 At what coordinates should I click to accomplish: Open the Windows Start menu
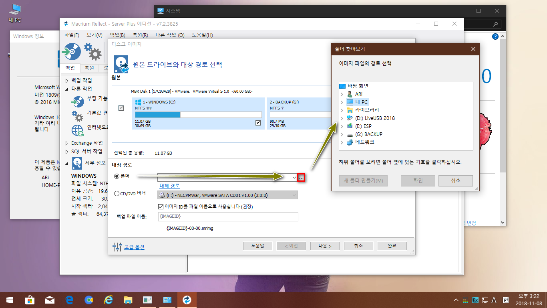[x=10, y=300]
